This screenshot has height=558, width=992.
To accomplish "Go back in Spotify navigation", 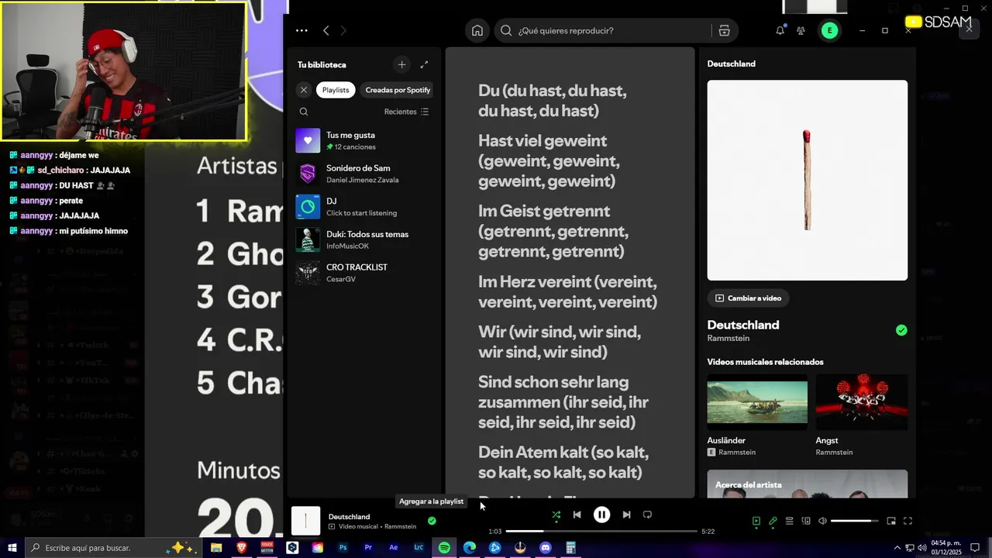I will [326, 31].
